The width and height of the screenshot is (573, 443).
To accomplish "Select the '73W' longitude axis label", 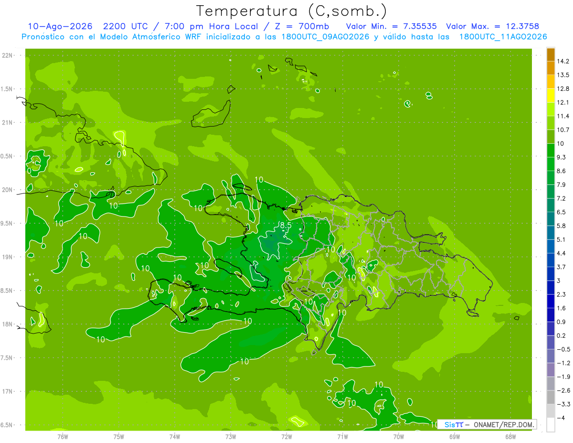I will [231, 436].
